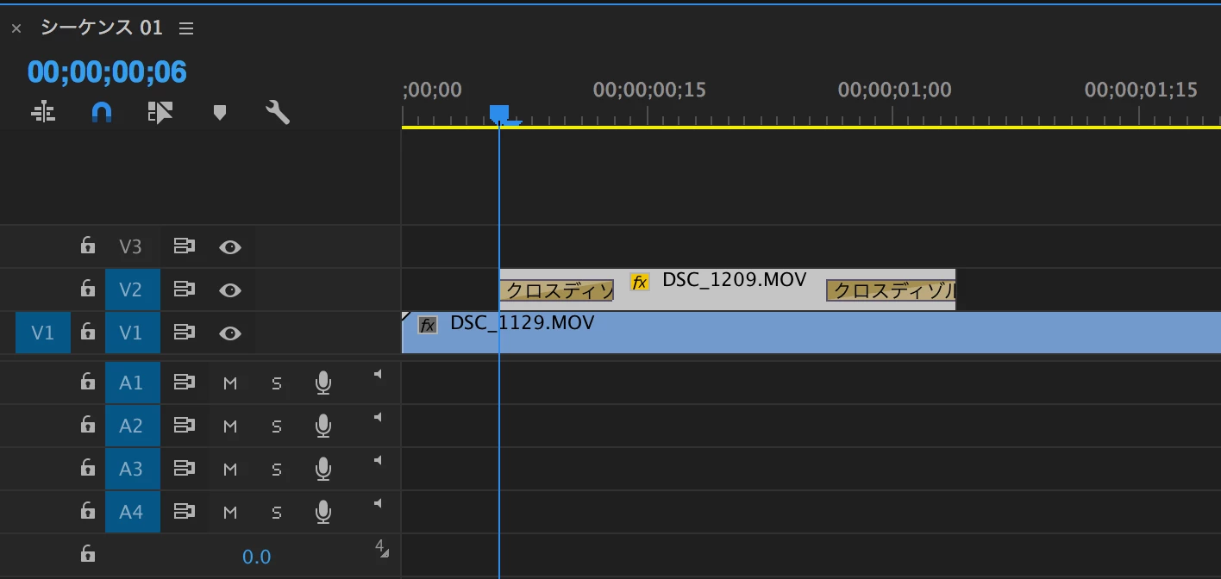This screenshot has width=1221, height=579.
Task: Toggle lock on track A2
Action: point(87,425)
